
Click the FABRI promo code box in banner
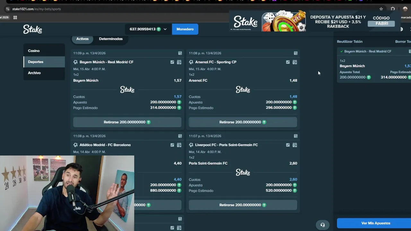tap(381, 23)
